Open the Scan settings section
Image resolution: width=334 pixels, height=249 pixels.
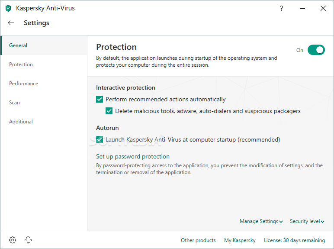pos(44,103)
